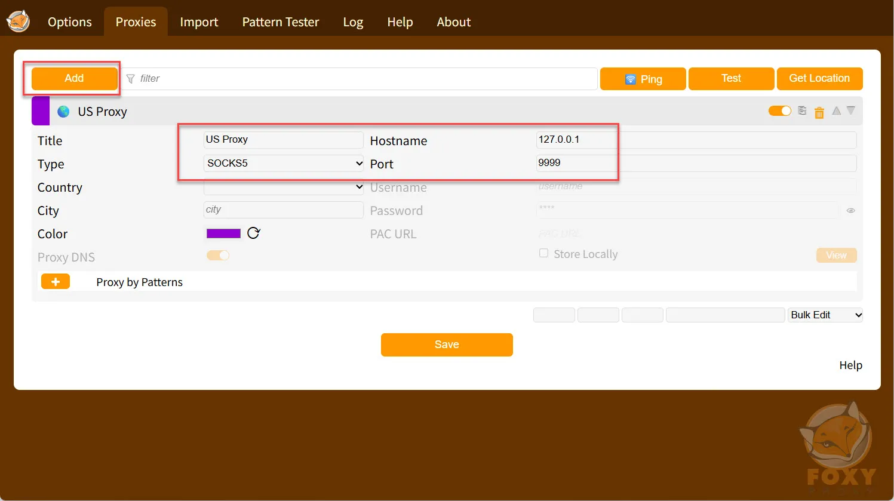894x501 pixels.
Task: Show password using the eye icon
Action: 850,210
